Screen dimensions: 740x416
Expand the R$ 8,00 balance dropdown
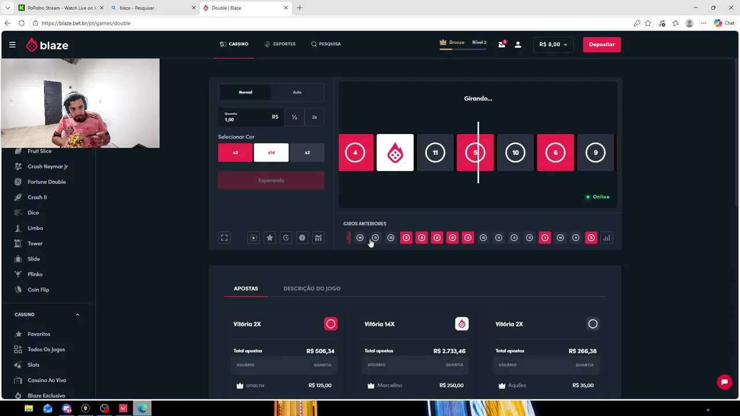point(553,44)
